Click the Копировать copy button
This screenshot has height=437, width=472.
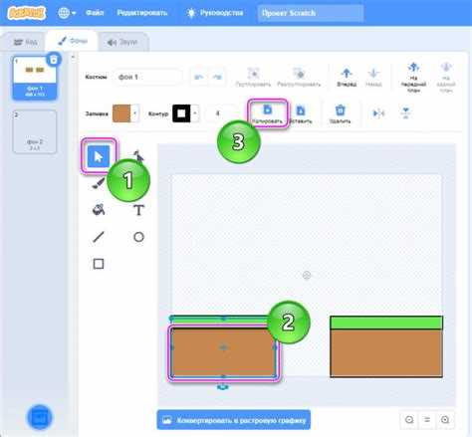click(x=267, y=113)
